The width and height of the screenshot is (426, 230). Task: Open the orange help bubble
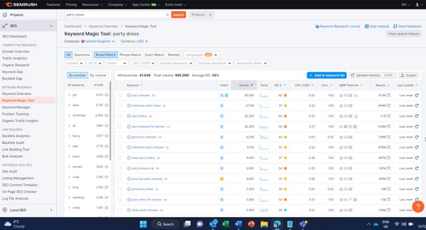[418, 207]
